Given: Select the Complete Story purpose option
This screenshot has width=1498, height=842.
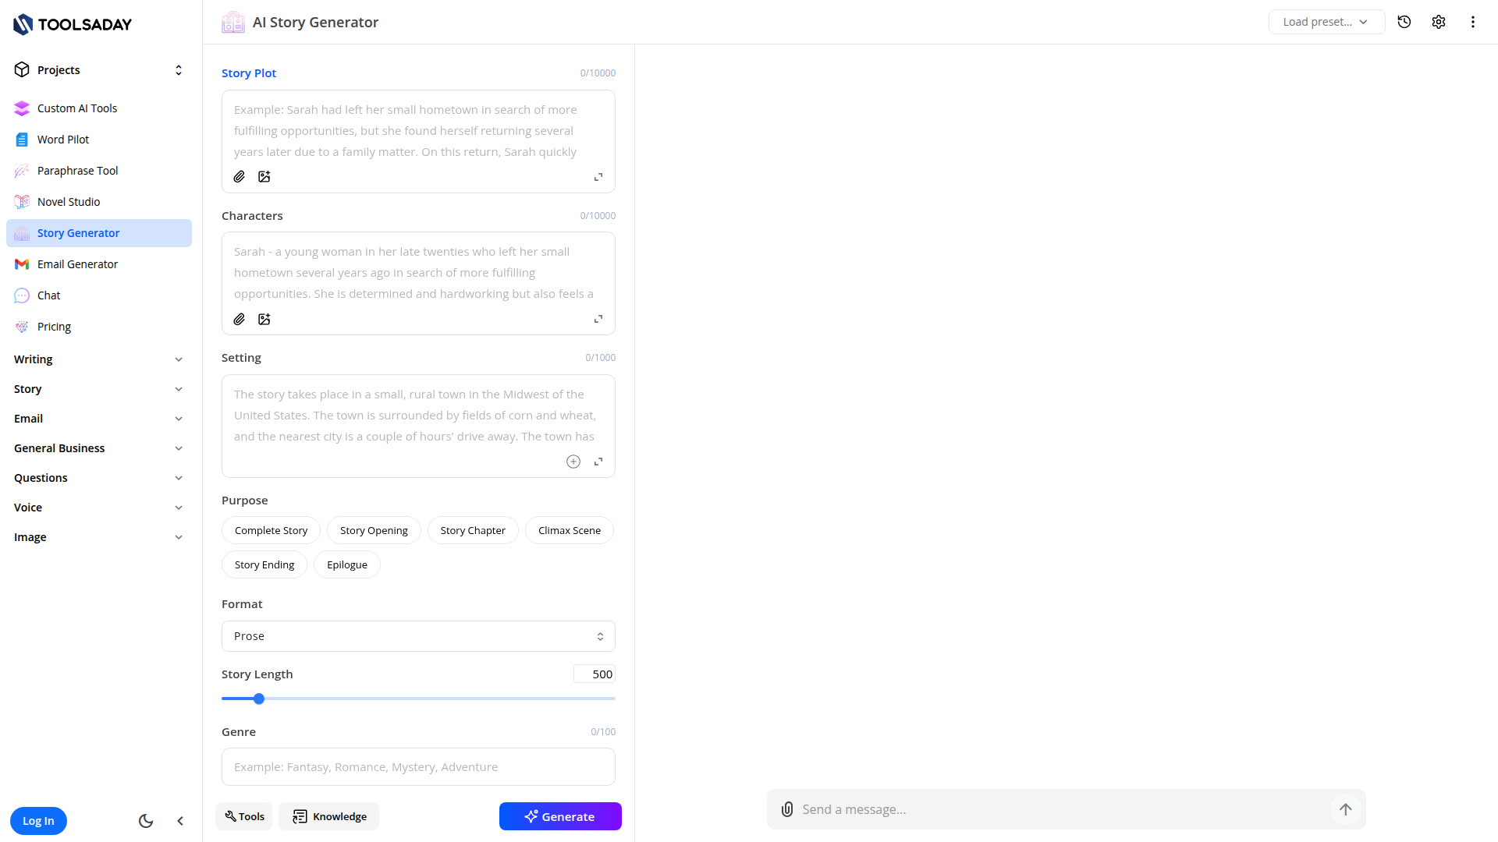Looking at the screenshot, I should coord(271,530).
